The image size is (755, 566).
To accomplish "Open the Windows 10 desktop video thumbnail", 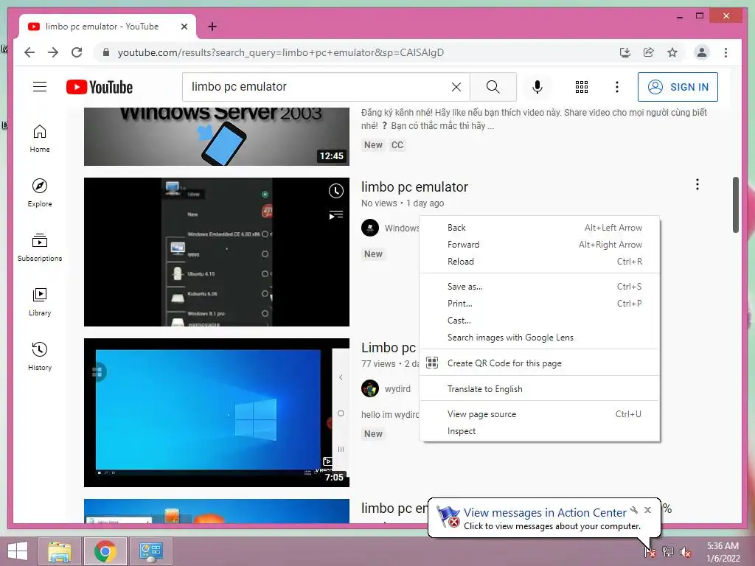I will tap(217, 413).
